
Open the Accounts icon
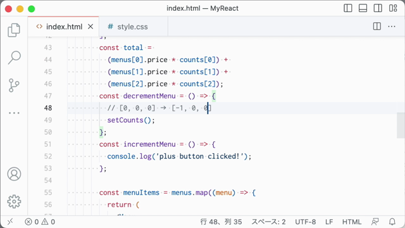14,174
